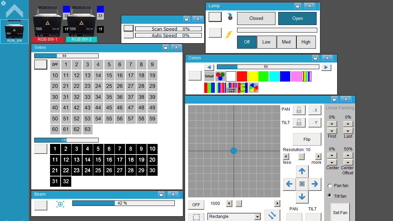The image size is (393, 221).
Task: Click the Colors next page arrow
Action: click(326, 67)
